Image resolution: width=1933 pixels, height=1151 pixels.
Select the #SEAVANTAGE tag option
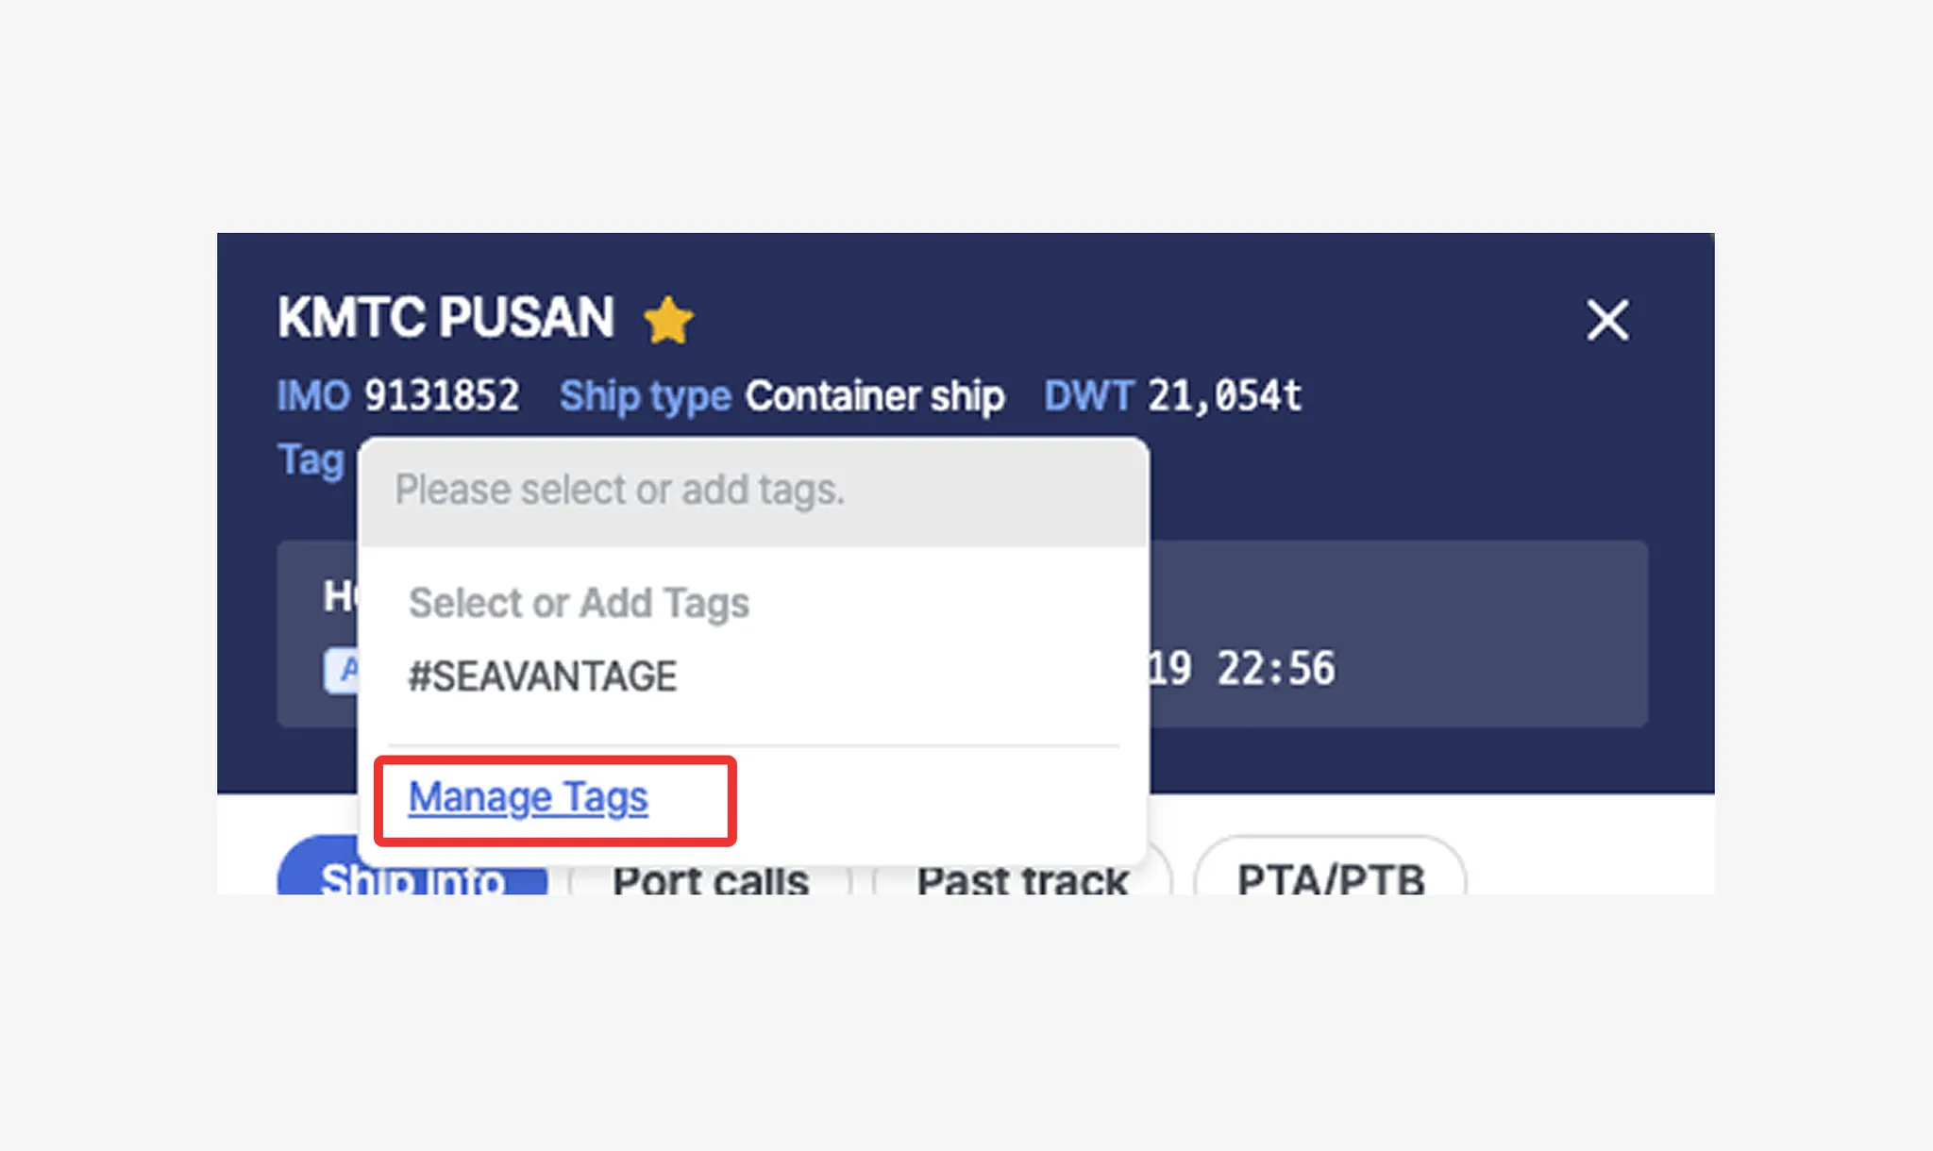543,676
